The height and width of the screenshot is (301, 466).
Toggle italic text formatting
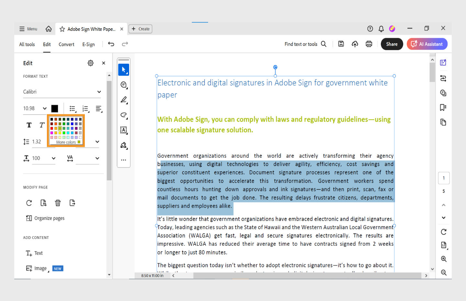pos(41,125)
